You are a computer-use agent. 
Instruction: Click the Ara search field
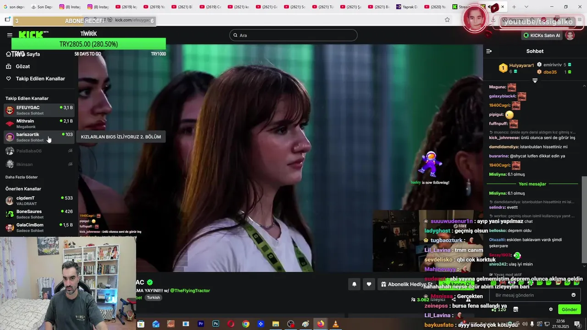click(293, 35)
